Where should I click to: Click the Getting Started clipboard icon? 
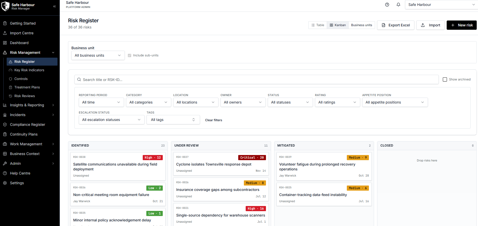pos(5,23)
